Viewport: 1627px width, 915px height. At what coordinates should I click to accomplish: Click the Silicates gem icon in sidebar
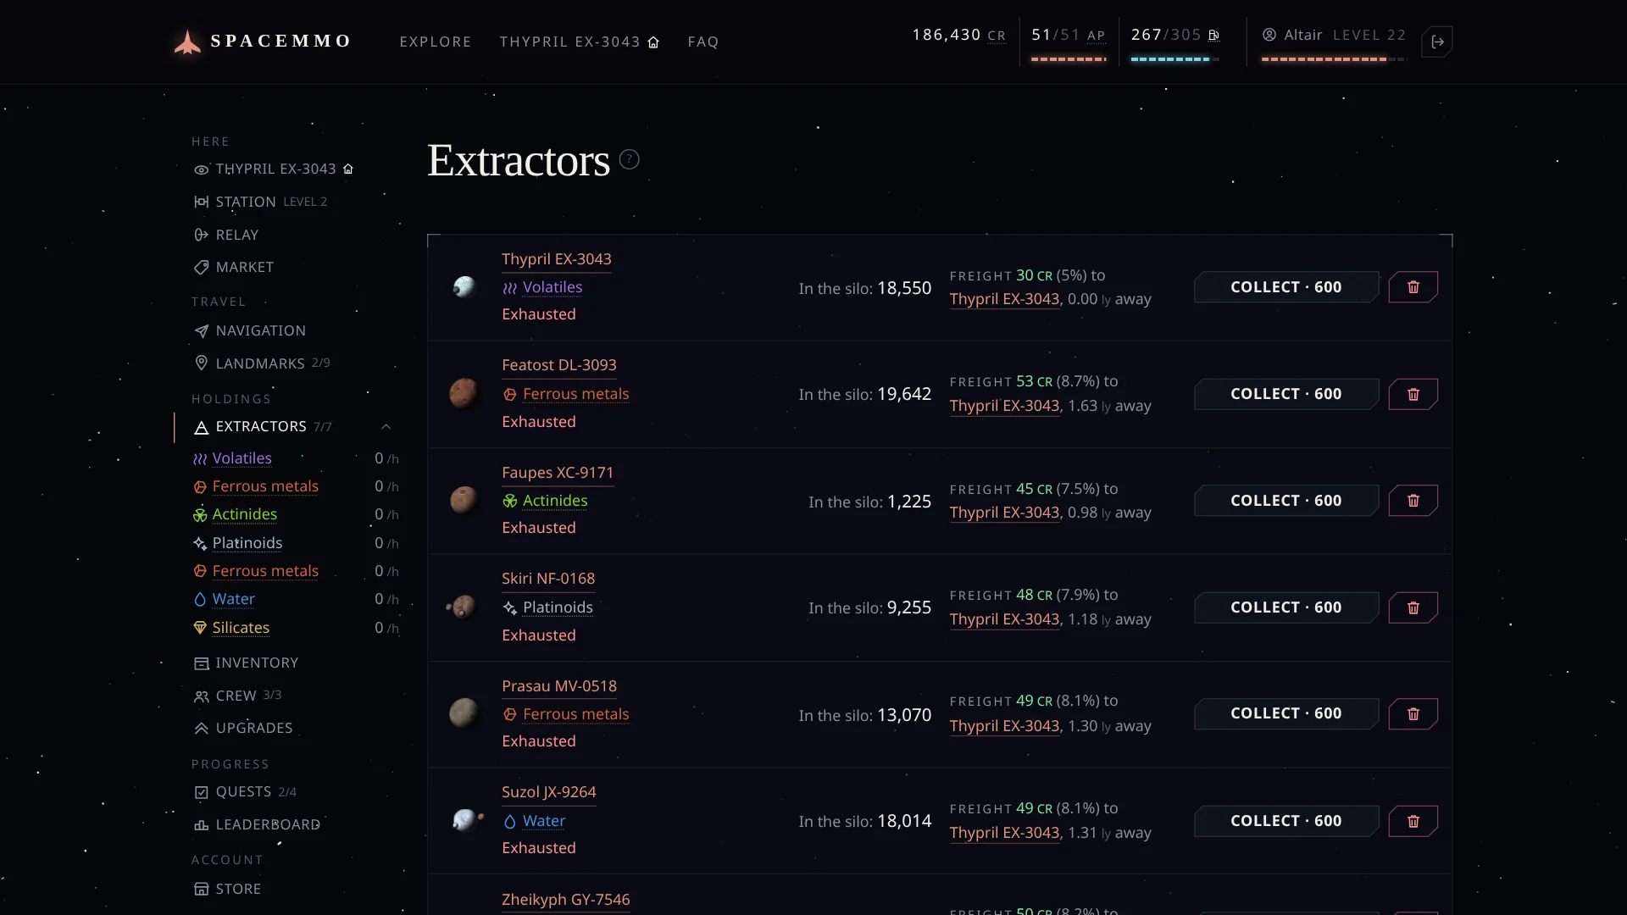click(x=200, y=628)
